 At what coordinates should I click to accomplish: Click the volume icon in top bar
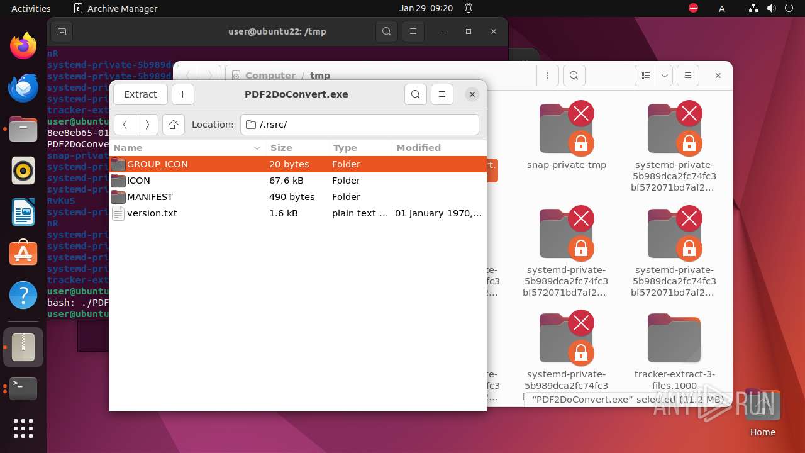771,8
